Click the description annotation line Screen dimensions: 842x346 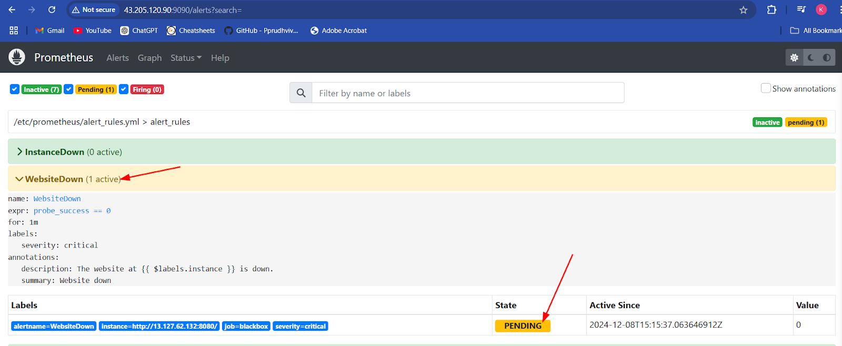point(147,269)
